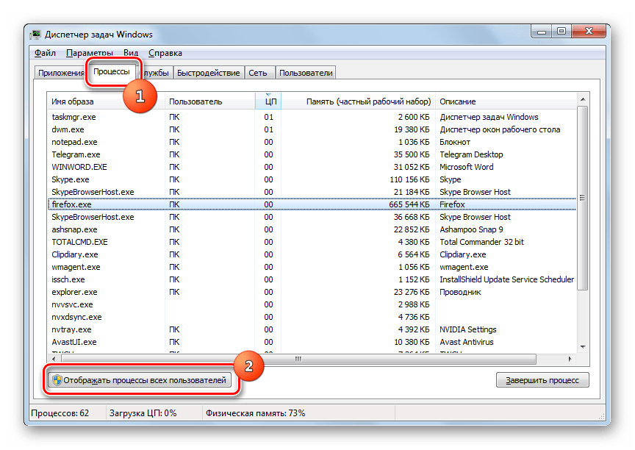Click the Проводник description cell
The width and height of the screenshot is (635, 450).
point(461,292)
